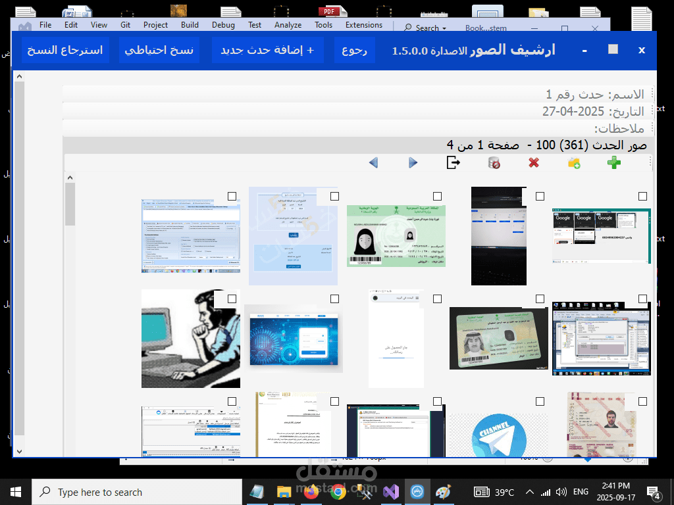
Task: Click the صور الحدث page header text
Action: click(547, 145)
